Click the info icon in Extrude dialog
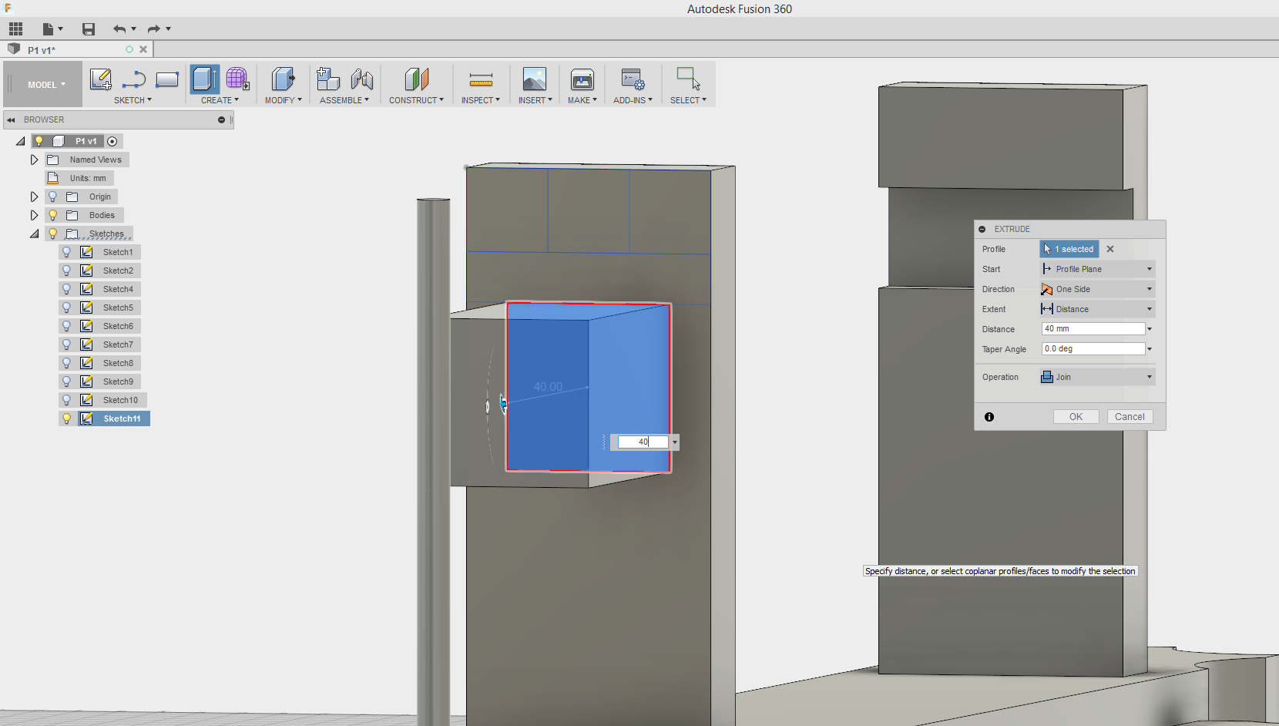This screenshot has height=726, width=1279. (989, 417)
